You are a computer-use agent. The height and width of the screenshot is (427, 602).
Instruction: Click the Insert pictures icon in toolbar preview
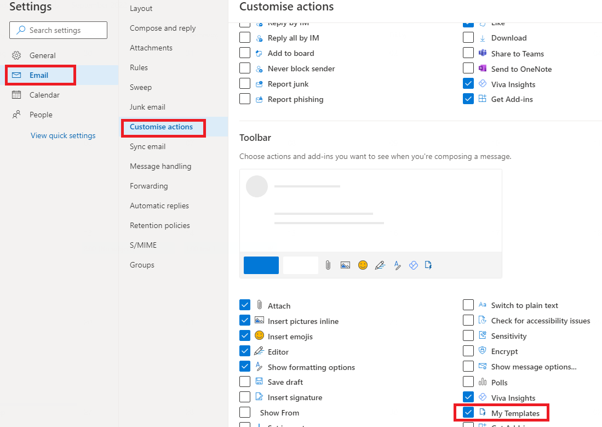(x=345, y=265)
